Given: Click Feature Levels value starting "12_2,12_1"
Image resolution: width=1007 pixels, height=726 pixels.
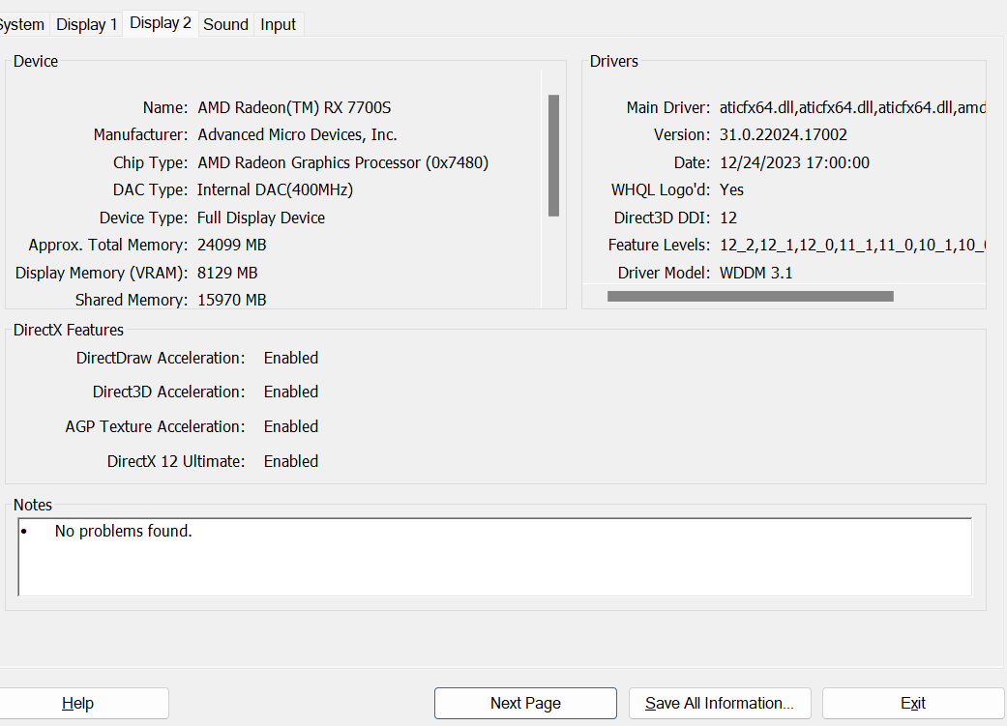Looking at the screenshot, I should pyautogui.click(x=852, y=246).
